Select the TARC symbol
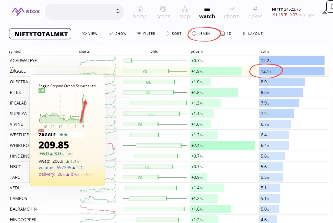 tap(15, 177)
